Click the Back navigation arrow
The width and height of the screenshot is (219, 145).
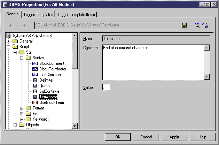point(11,25)
